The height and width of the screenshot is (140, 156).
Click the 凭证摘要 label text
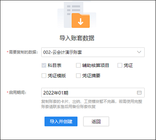(x=91, y=76)
